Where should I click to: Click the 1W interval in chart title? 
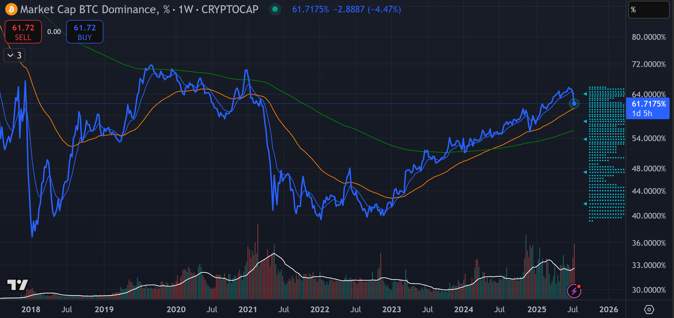point(186,10)
